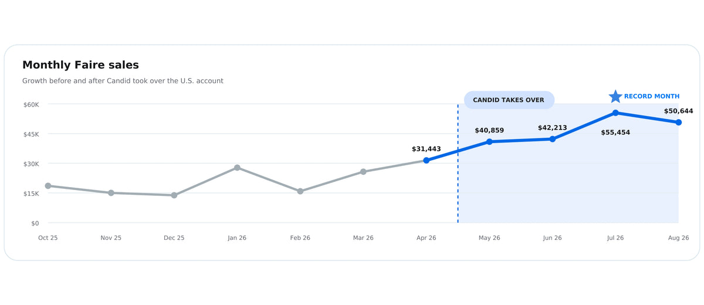This screenshot has width=704, height=305.
Task: Click the Apr 26 axis label
Action: (x=427, y=238)
